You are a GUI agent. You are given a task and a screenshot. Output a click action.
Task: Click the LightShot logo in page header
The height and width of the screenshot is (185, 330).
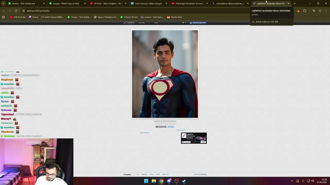pos(129,23)
